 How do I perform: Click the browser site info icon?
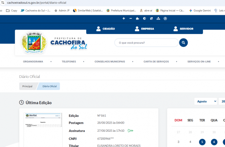3,3
